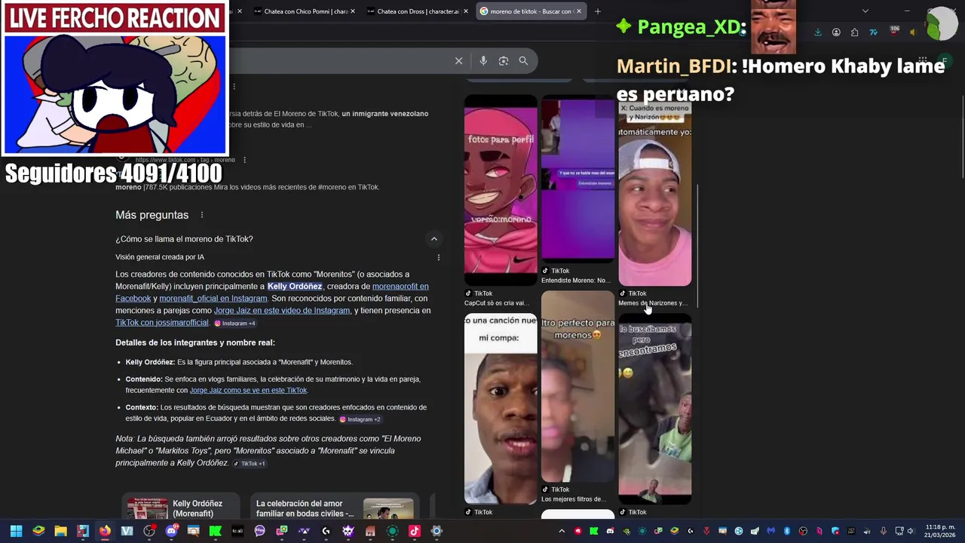Open the lo buscábamos pero encontramos thumbnail
965x543 pixels.
pos(654,410)
